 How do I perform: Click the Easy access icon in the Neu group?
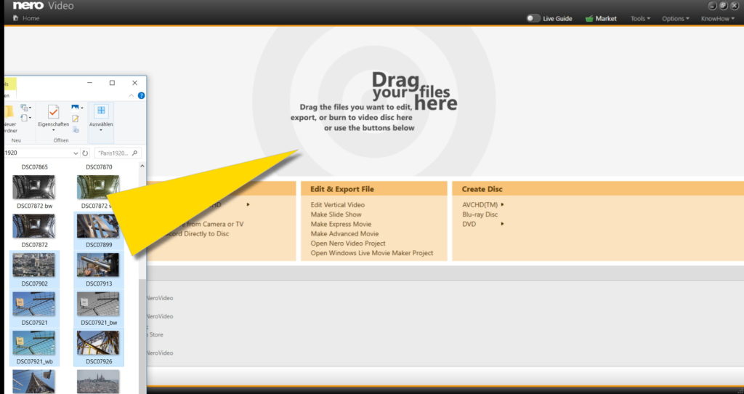pyautogui.click(x=25, y=118)
